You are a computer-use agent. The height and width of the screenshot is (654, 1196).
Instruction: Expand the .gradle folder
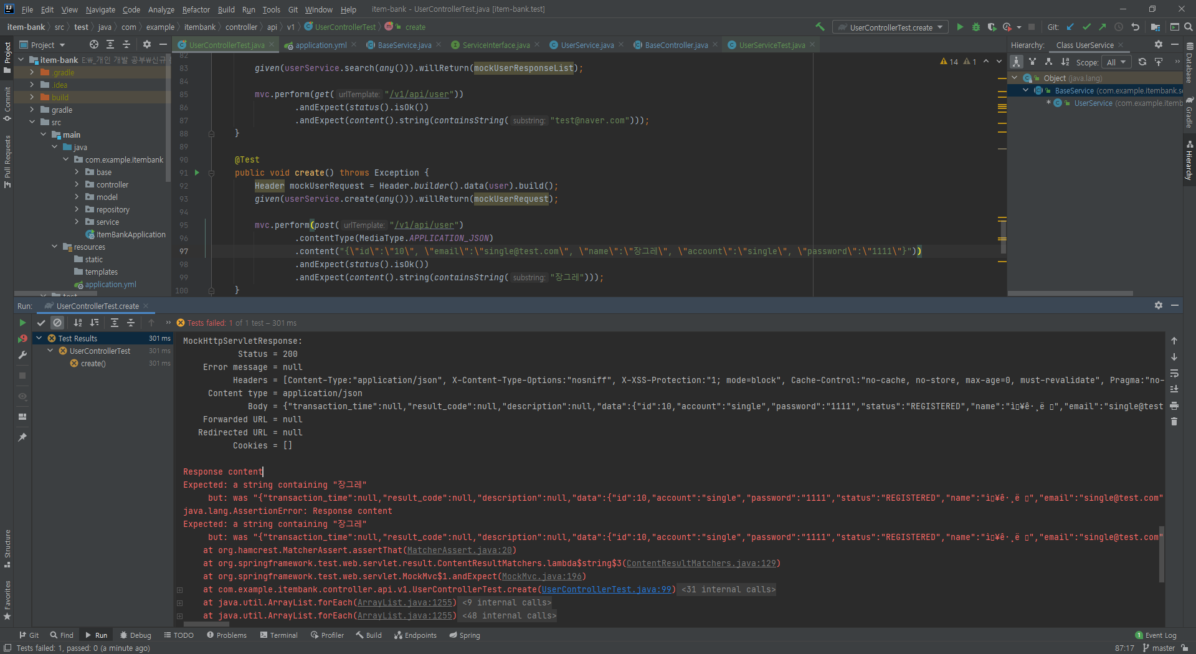pyautogui.click(x=32, y=72)
